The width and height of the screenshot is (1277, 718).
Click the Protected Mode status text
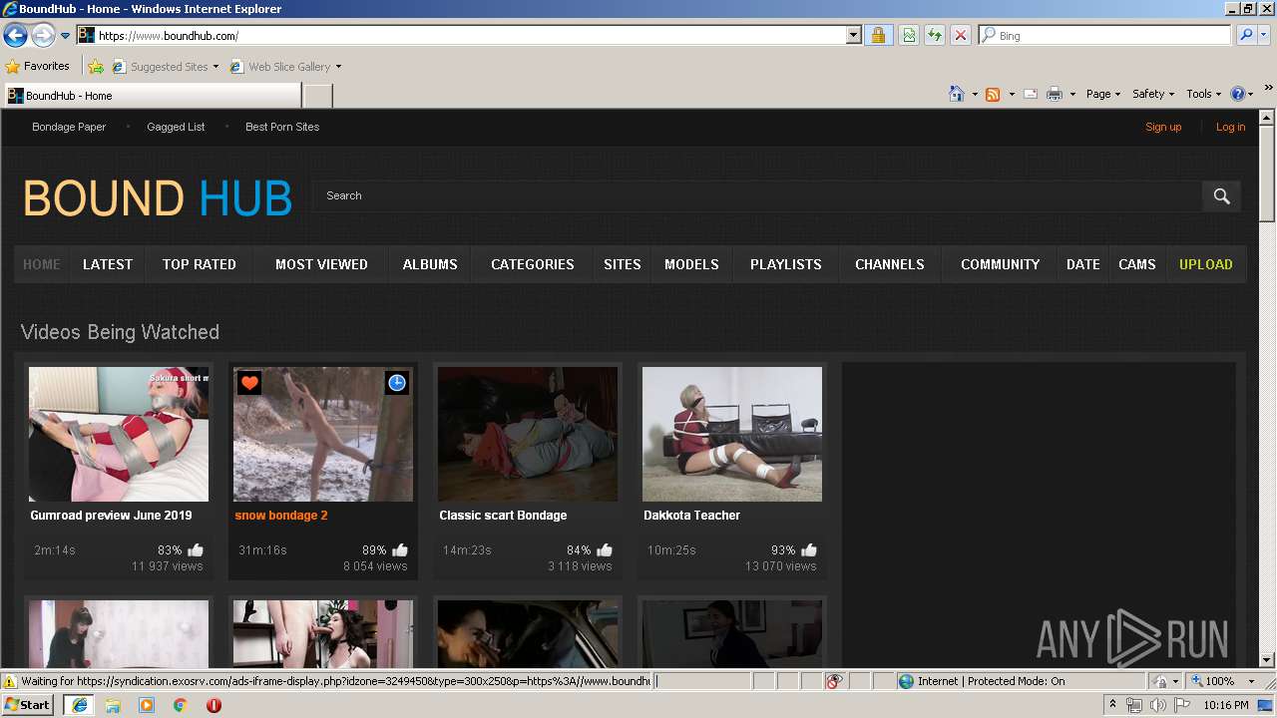992,681
